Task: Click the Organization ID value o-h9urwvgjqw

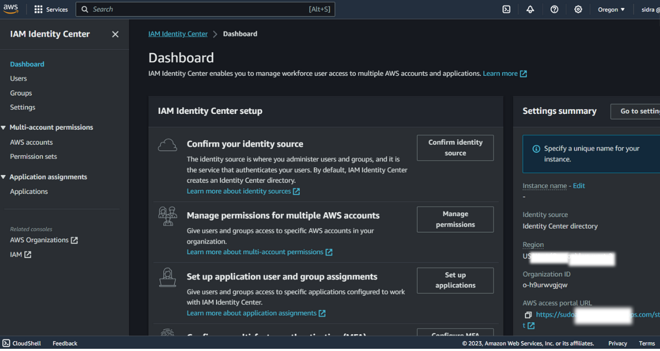Action: click(x=545, y=285)
